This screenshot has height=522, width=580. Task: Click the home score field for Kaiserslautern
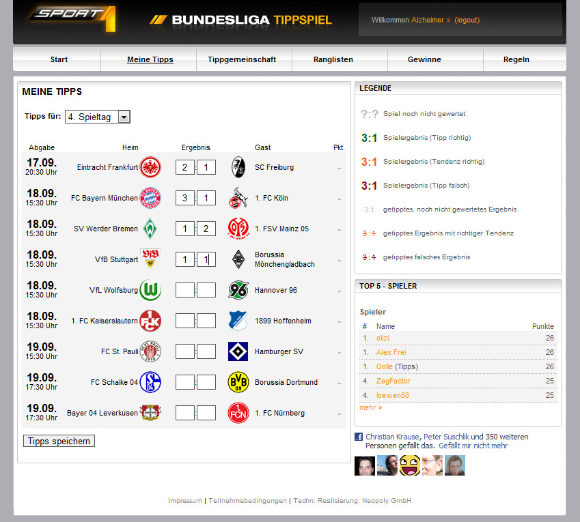click(x=185, y=321)
